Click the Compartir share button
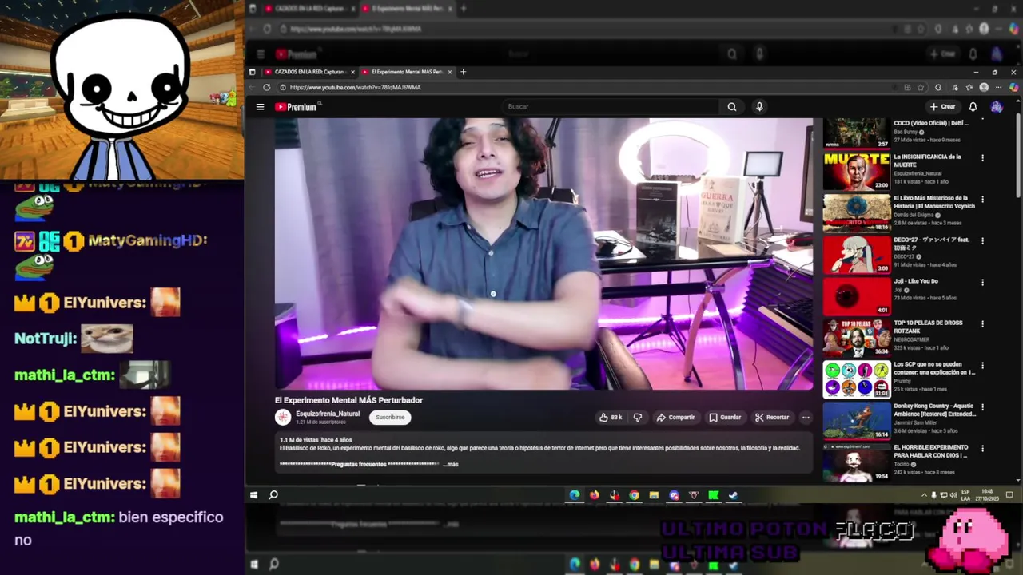 pos(675,417)
